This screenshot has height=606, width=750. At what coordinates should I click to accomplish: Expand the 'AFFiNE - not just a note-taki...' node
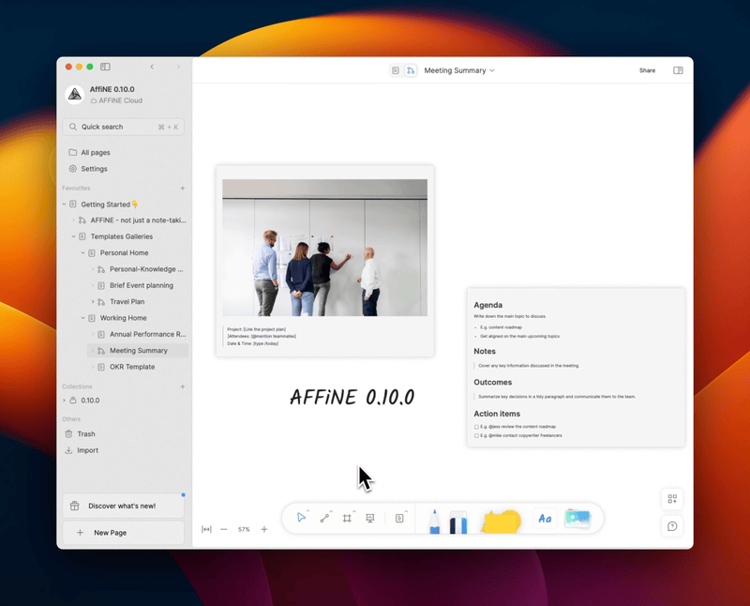74,220
